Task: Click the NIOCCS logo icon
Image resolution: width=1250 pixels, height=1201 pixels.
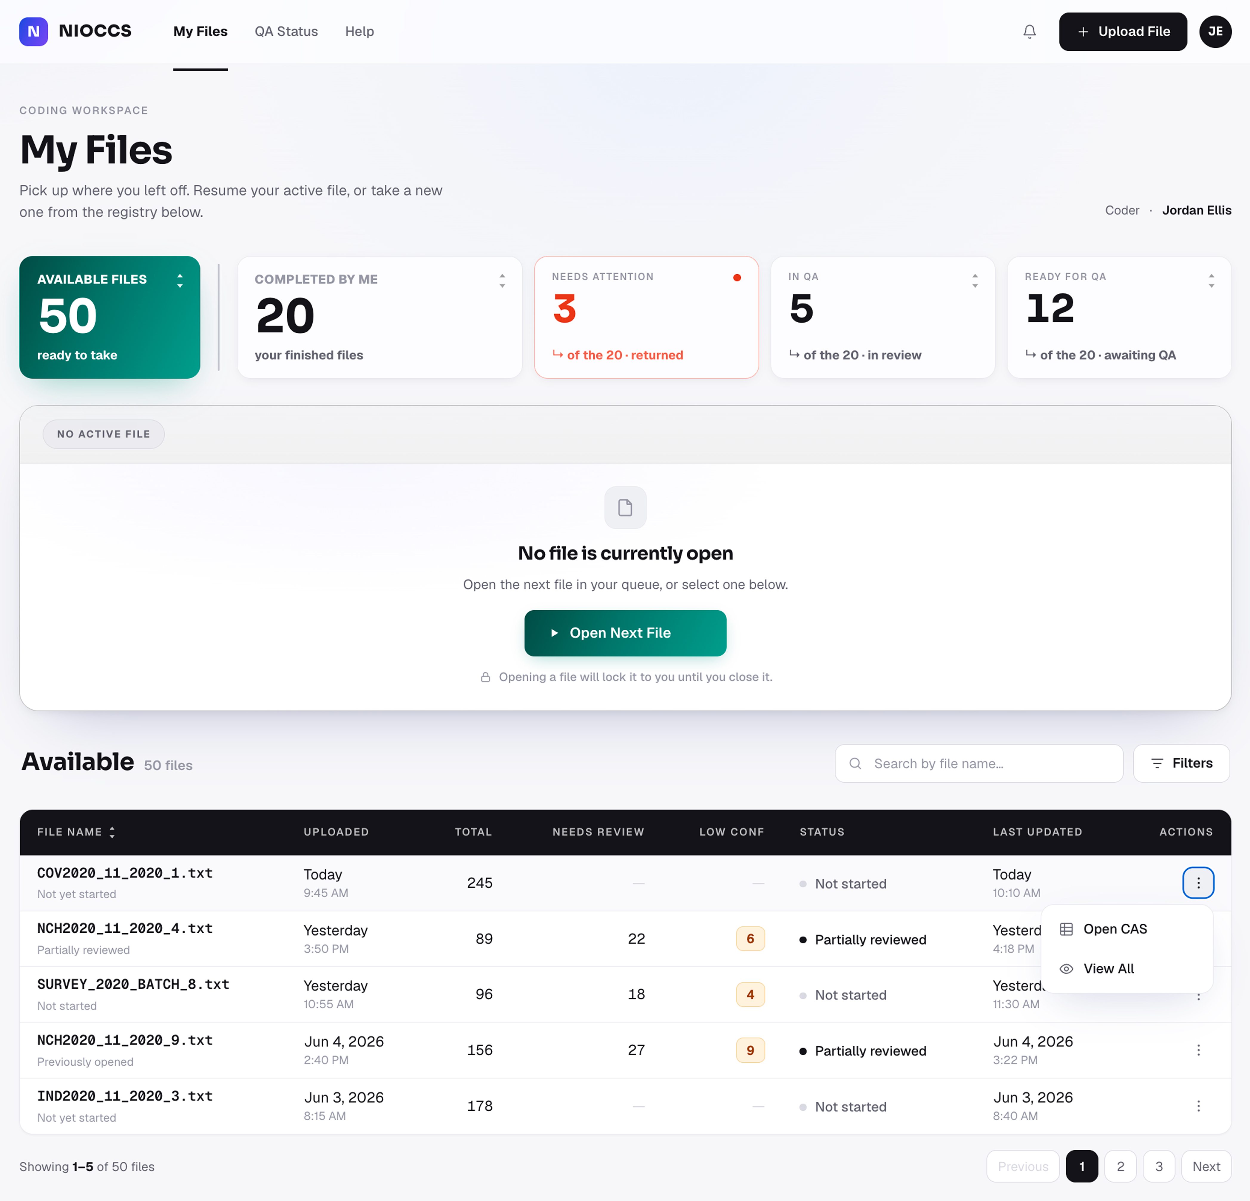Action: pos(34,31)
